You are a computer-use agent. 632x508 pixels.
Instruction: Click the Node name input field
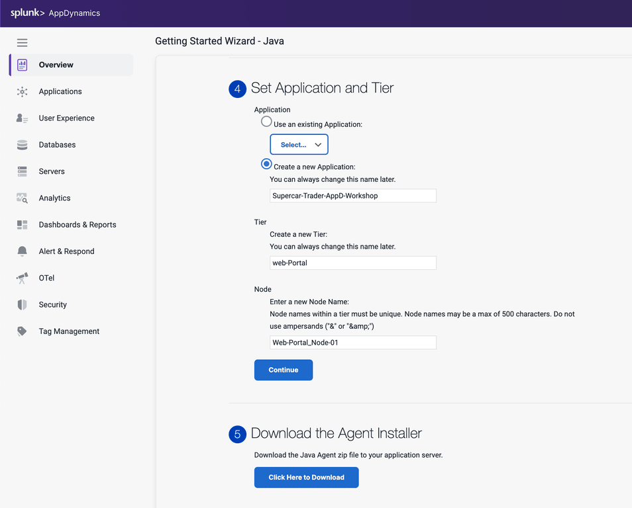[352, 343]
